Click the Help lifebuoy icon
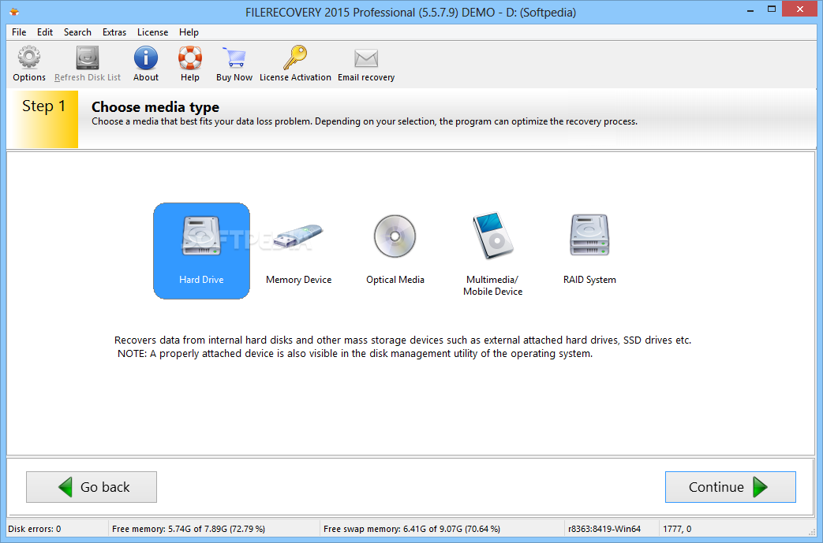Viewport: 823px width, 543px height. click(190, 58)
